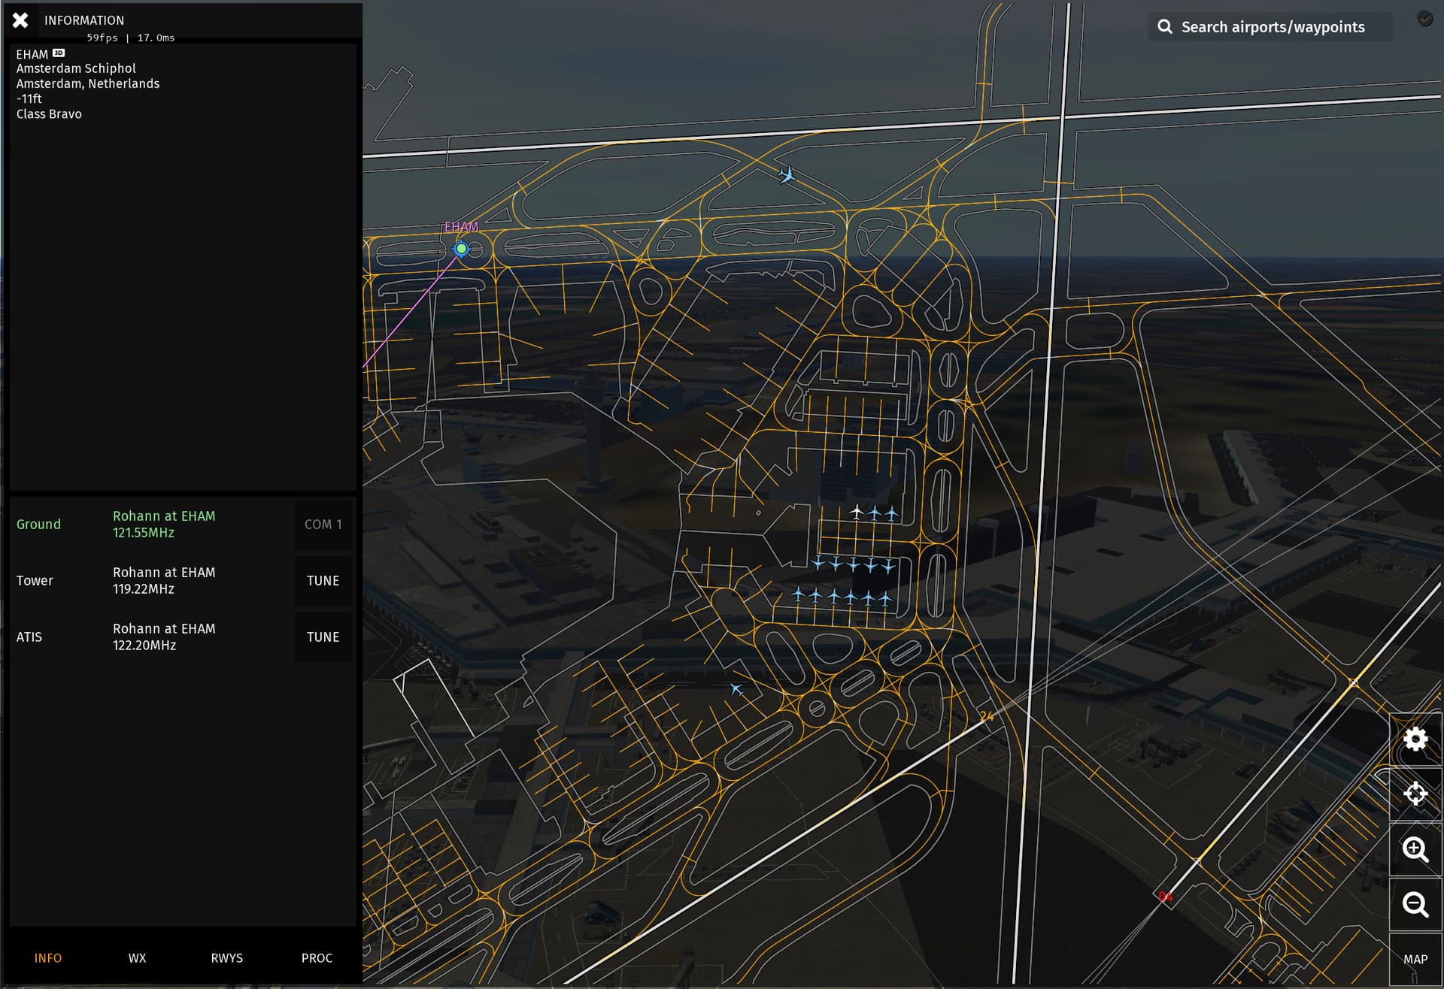The width and height of the screenshot is (1444, 989).
Task: Click the center-on-aircraft crosshair icon
Action: pos(1415,794)
